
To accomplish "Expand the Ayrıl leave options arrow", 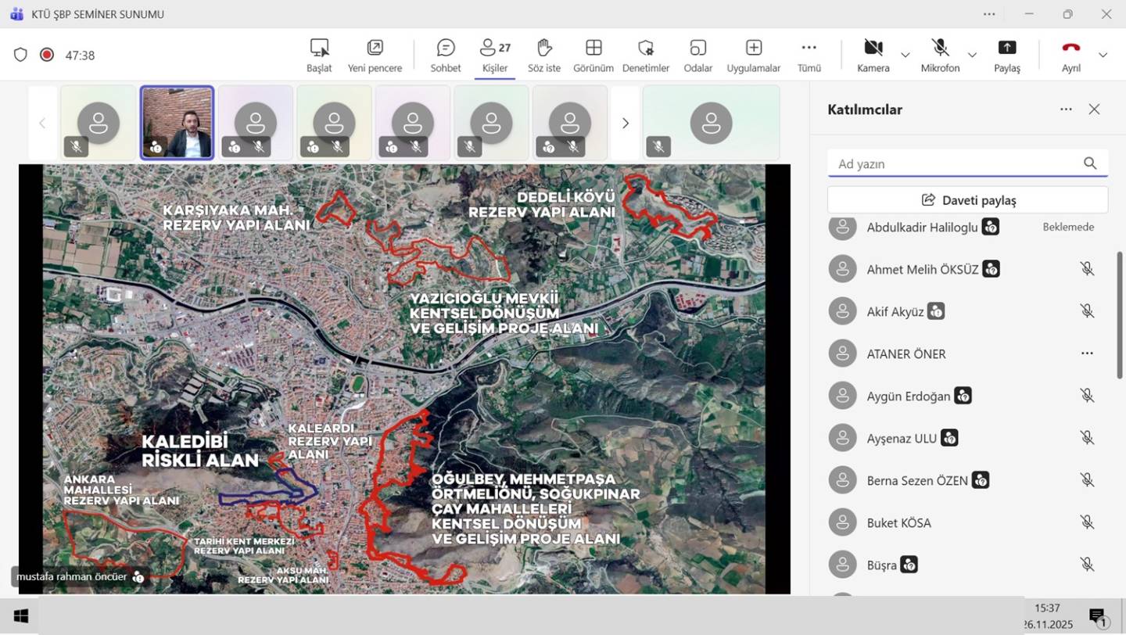I will click(1103, 55).
